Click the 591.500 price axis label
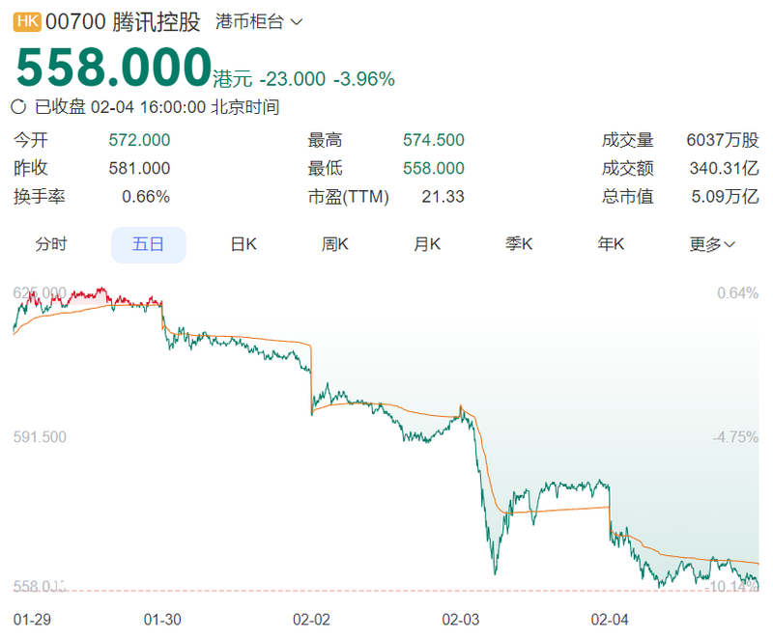This screenshot has width=773, height=639. pyautogui.click(x=40, y=437)
